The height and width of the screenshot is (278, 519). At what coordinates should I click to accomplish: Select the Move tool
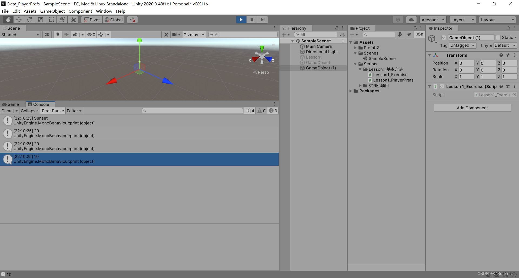[x=19, y=20]
